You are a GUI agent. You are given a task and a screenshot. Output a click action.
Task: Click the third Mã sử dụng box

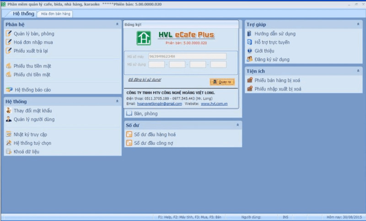click(x=198, y=65)
